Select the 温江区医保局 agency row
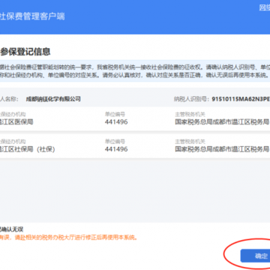This screenshot has height=270, width=270. (135, 118)
